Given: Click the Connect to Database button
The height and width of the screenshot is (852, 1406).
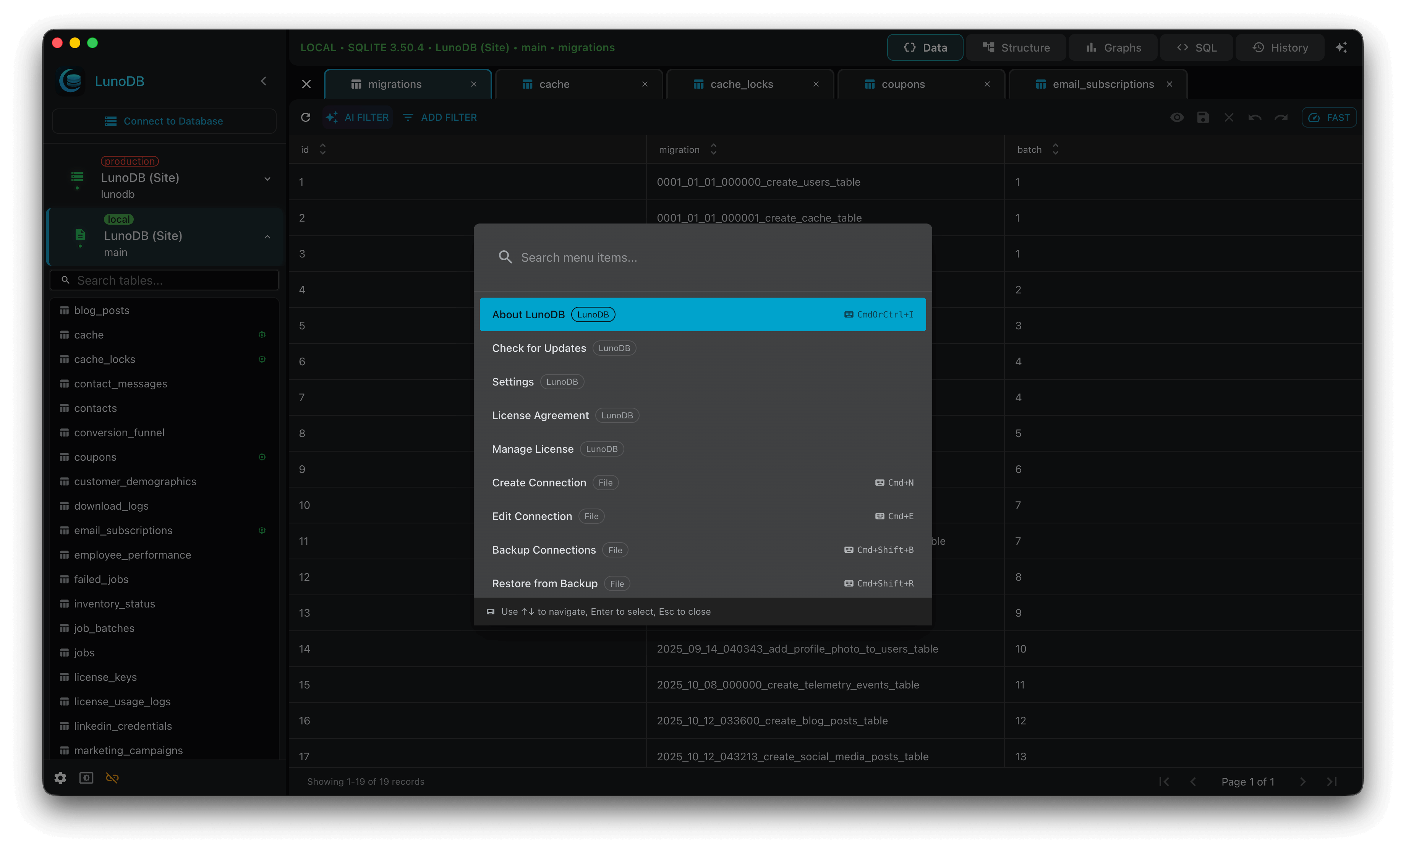Looking at the screenshot, I should click(x=164, y=121).
